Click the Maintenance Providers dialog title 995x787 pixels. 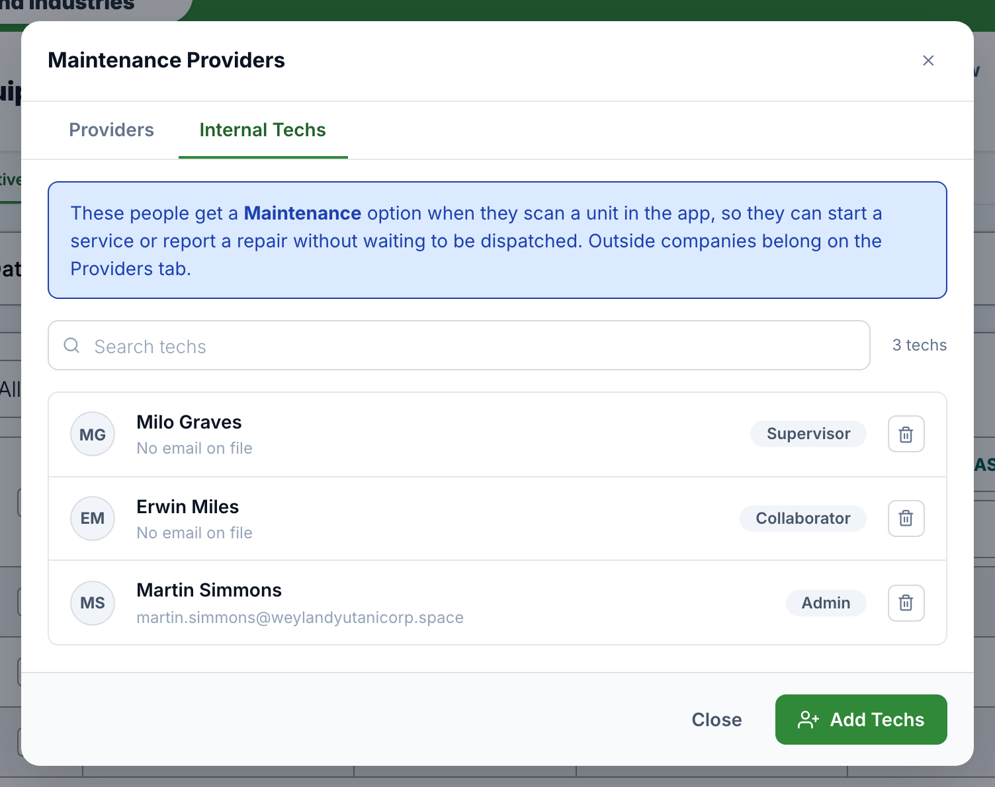coord(167,60)
